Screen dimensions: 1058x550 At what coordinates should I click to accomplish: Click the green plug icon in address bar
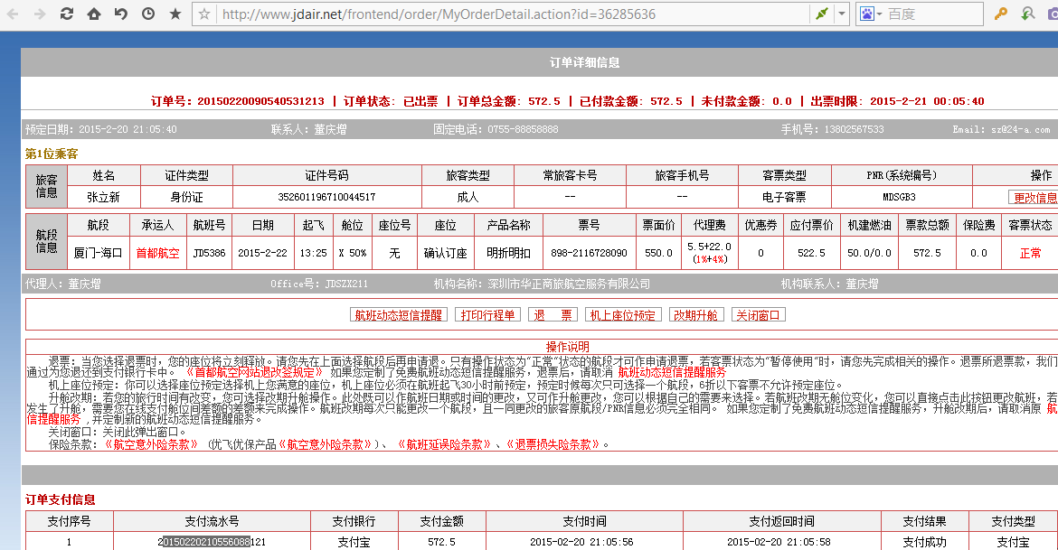822,14
